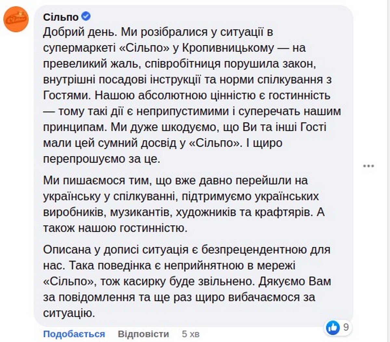Click the blue thumbs-up reaction icon
The image size is (390, 342).
click(x=332, y=327)
